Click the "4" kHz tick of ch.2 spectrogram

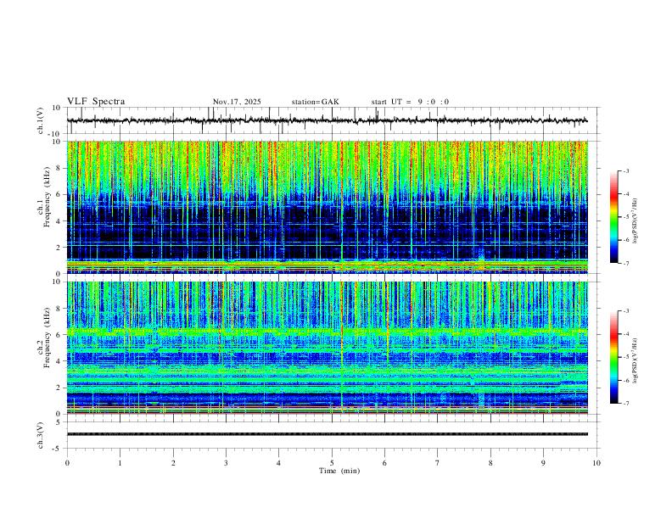coord(59,361)
